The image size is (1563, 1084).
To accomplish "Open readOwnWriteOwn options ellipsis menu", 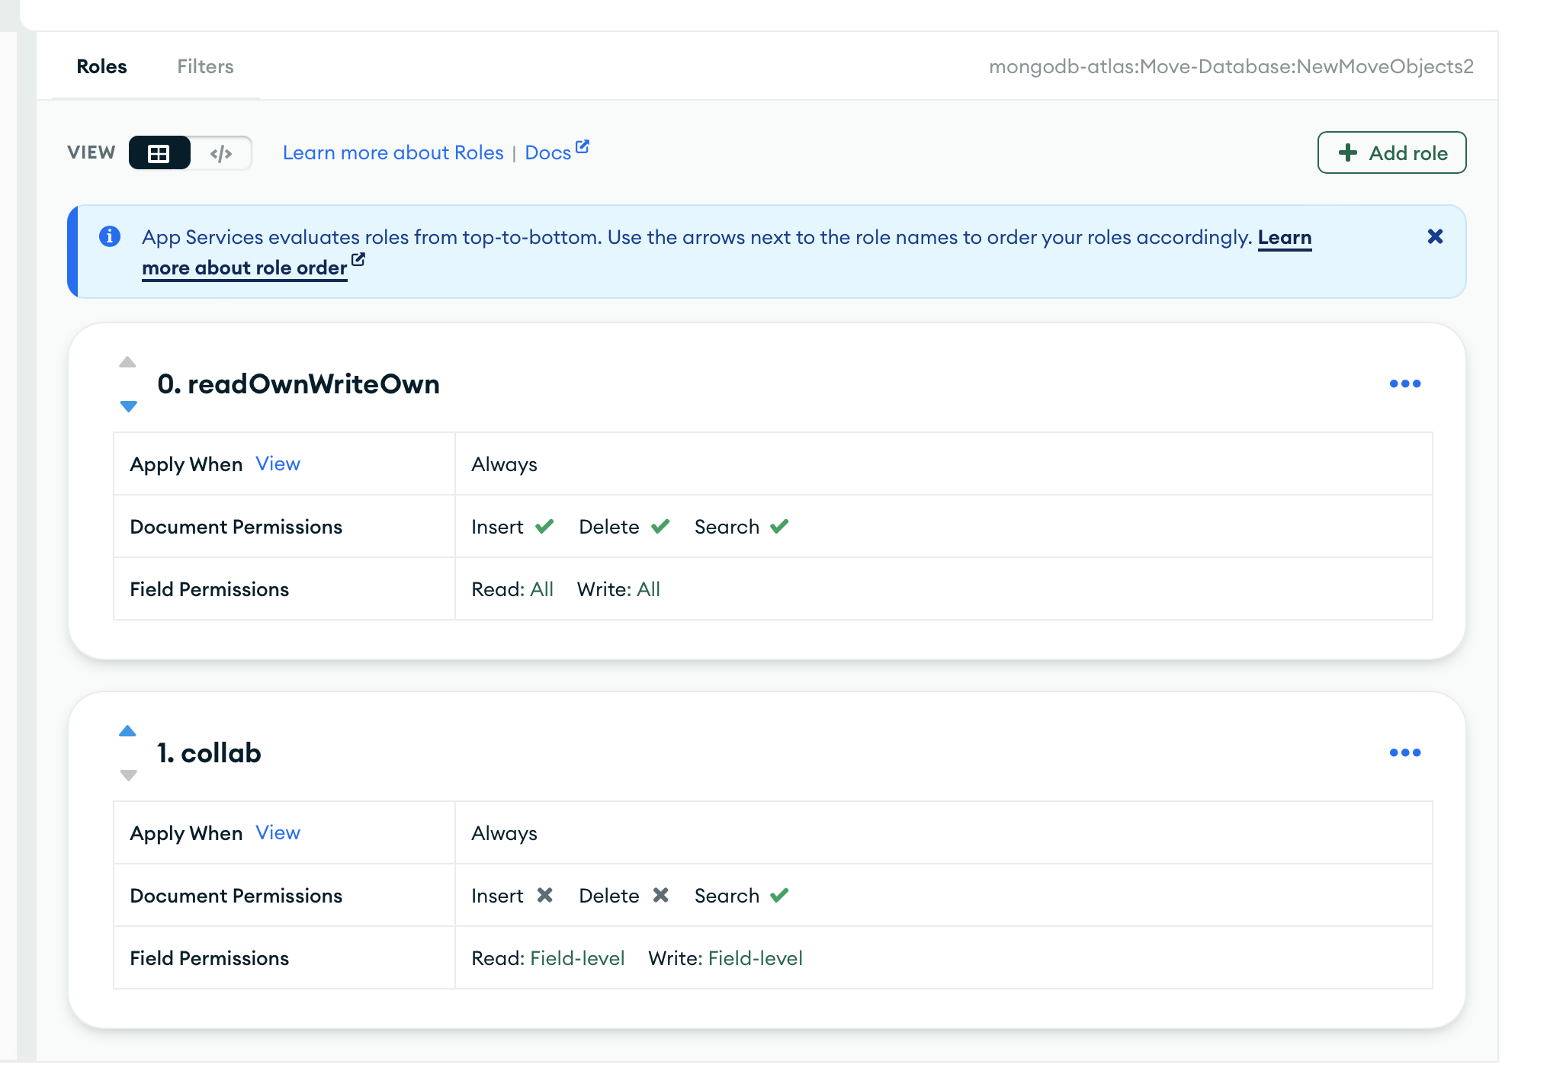I will [x=1404, y=383].
